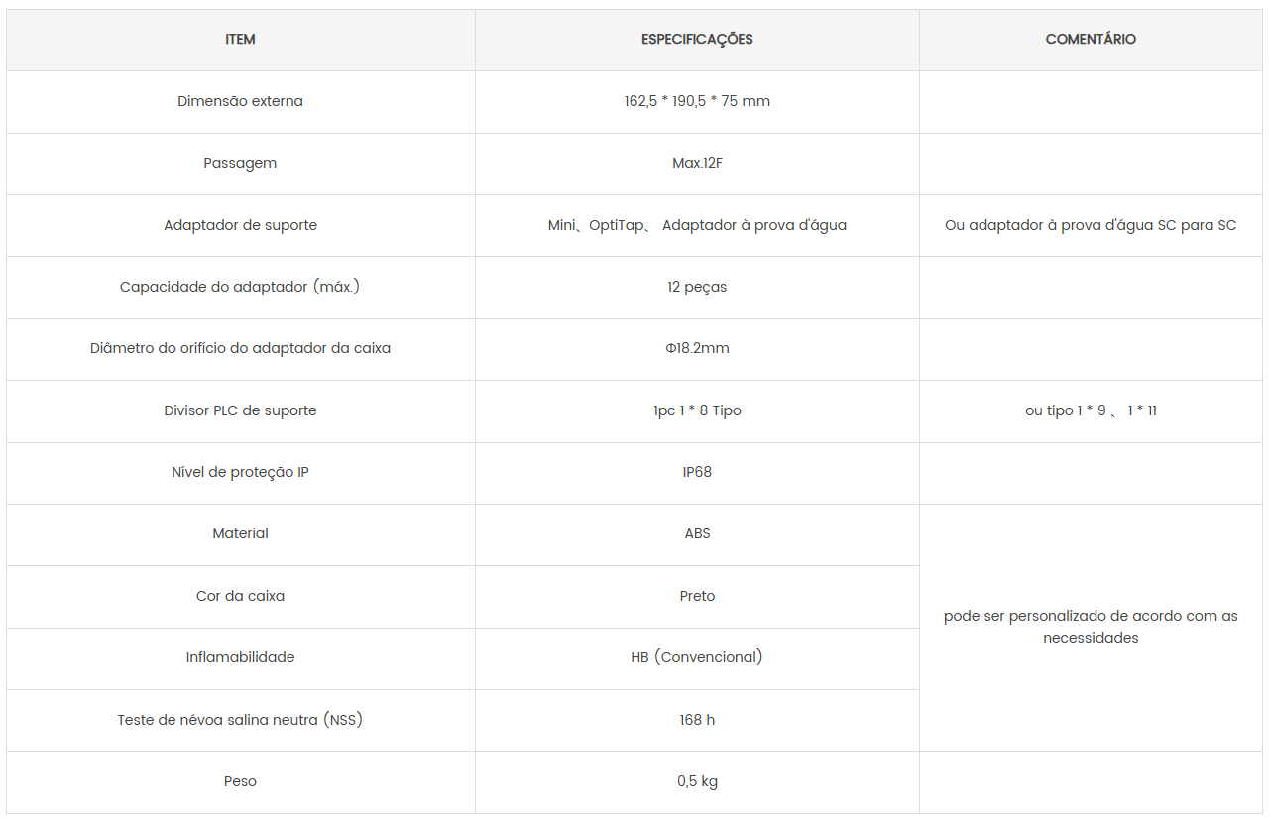Click the ITEM column header
1269x821 pixels.
(x=240, y=40)
